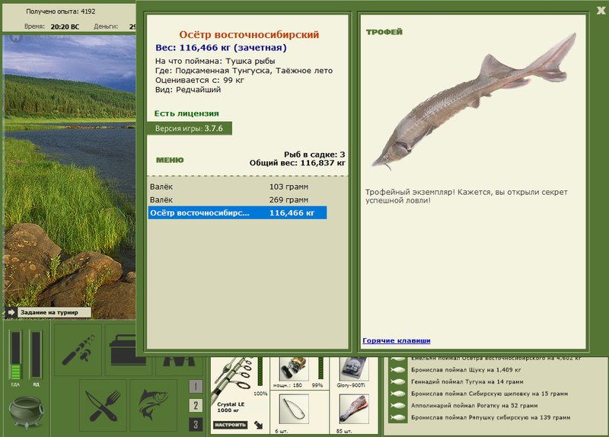Click the sturgeon trophy picture
This screenshot has height=437, width=609.
pyautogui.click(x=473, y=102)
